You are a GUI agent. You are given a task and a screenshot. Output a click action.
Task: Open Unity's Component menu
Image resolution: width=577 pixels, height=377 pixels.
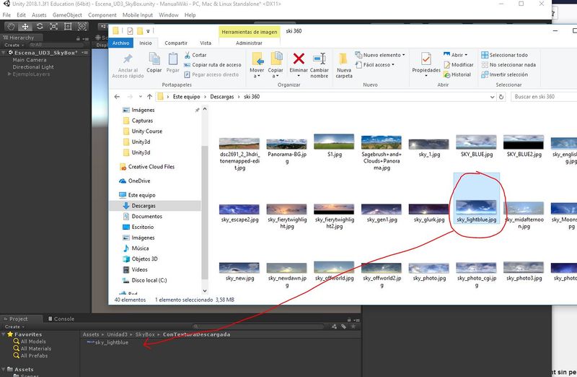coord(102,15)
